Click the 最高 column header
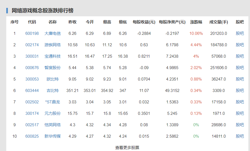Viewport: 250px width, 151px height. coord(107,22)
